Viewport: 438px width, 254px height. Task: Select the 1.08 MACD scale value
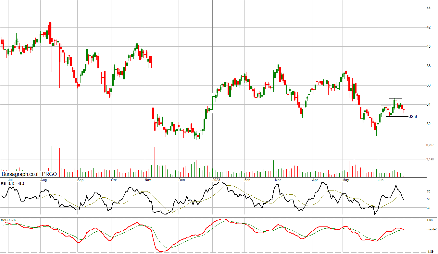[x=430, y=220]
